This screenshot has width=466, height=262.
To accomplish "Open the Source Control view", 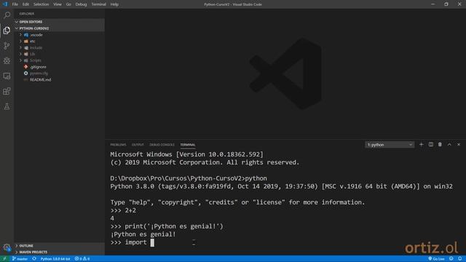I will coord(7,45).
